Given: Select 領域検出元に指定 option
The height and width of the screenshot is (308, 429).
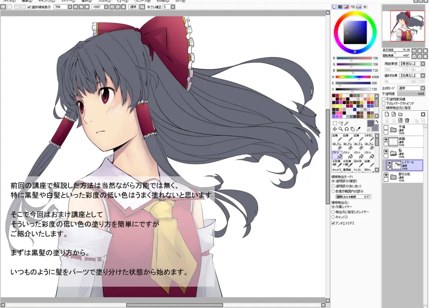Looking at the screenshot, I should click(x=384, y=108).
